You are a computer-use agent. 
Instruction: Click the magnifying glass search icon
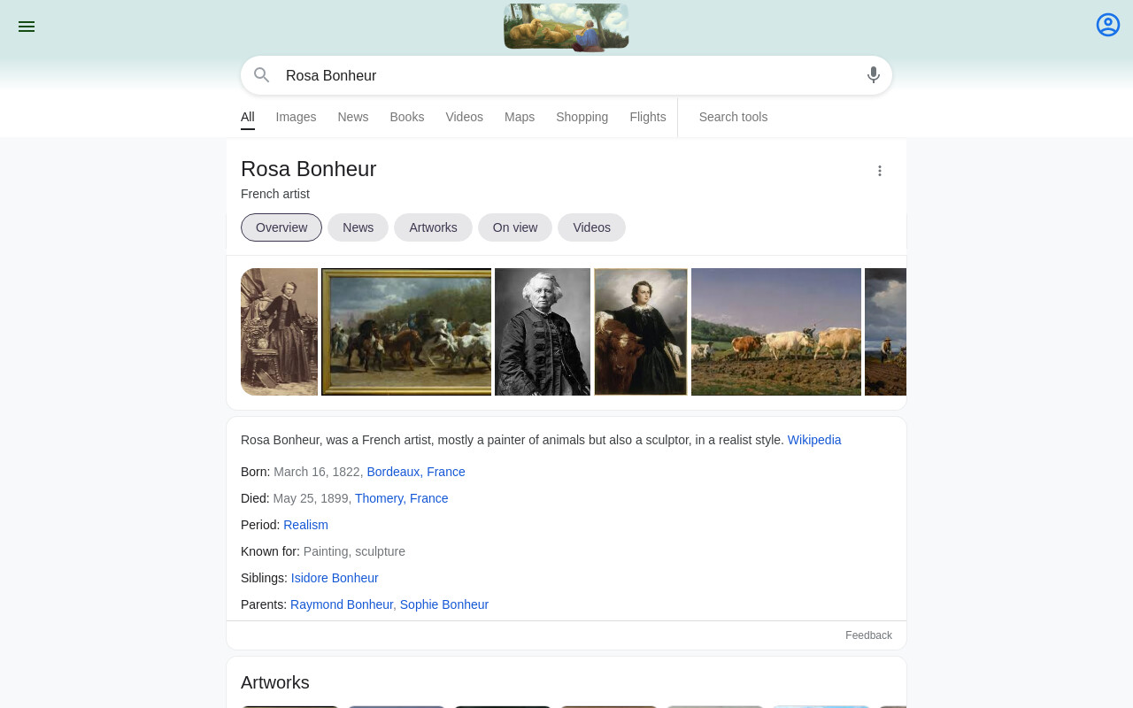(262, 75)
